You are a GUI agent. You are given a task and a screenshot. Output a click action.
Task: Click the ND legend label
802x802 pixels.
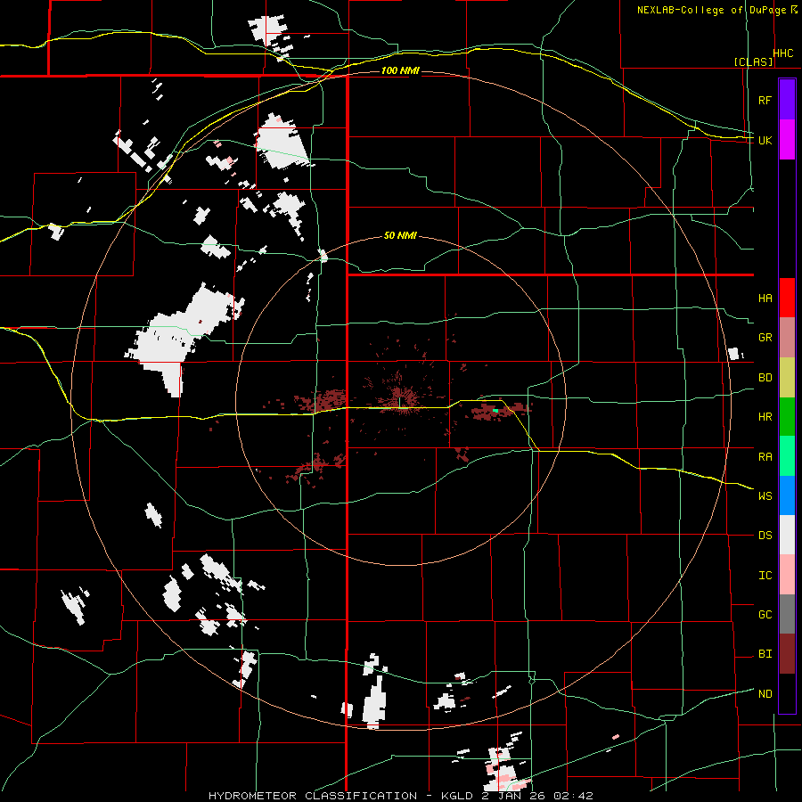[765, 693]
